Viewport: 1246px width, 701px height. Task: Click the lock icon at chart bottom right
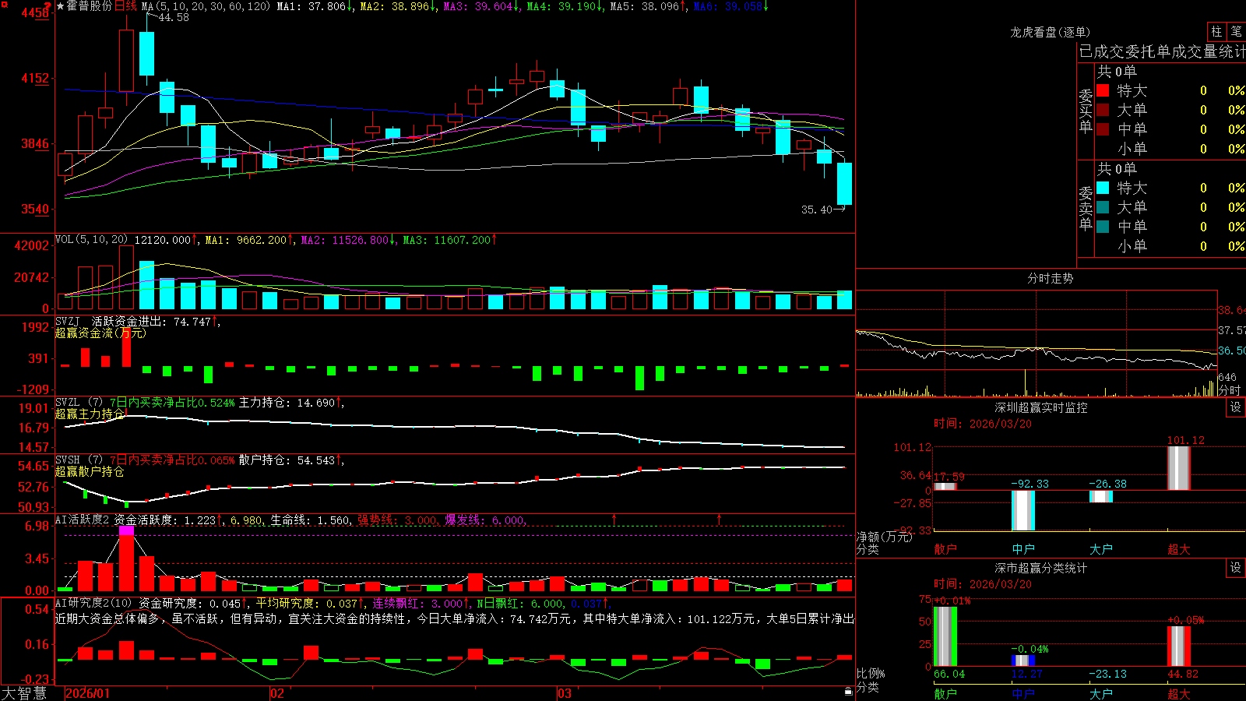(x=849, y=691)
